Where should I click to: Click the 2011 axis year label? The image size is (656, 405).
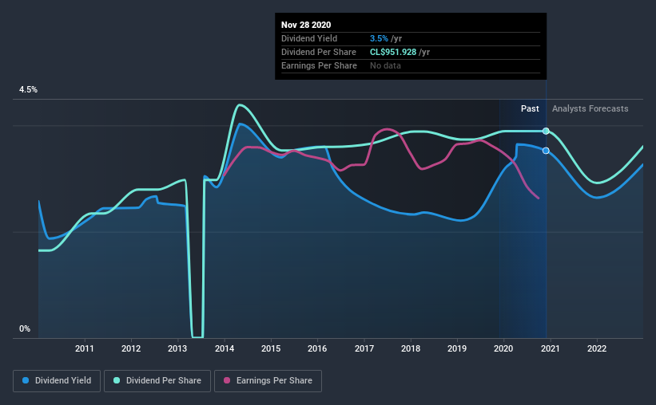[x=85, y=348]
